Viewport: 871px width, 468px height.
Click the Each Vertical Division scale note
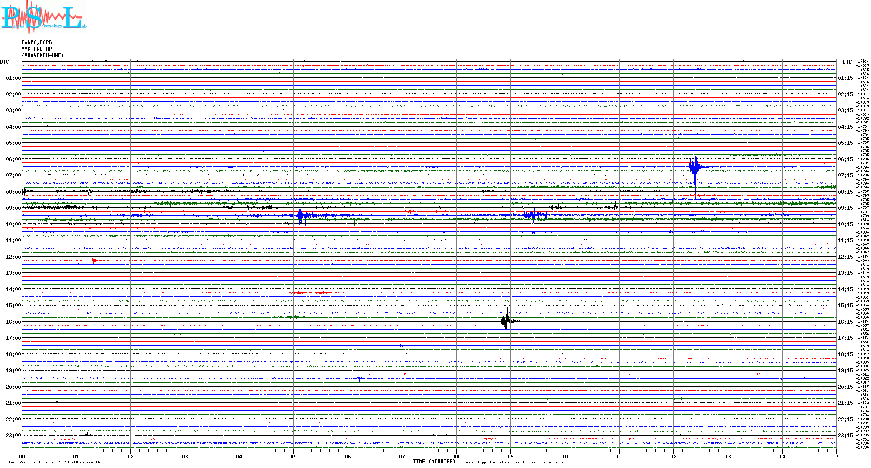(55, 462)
